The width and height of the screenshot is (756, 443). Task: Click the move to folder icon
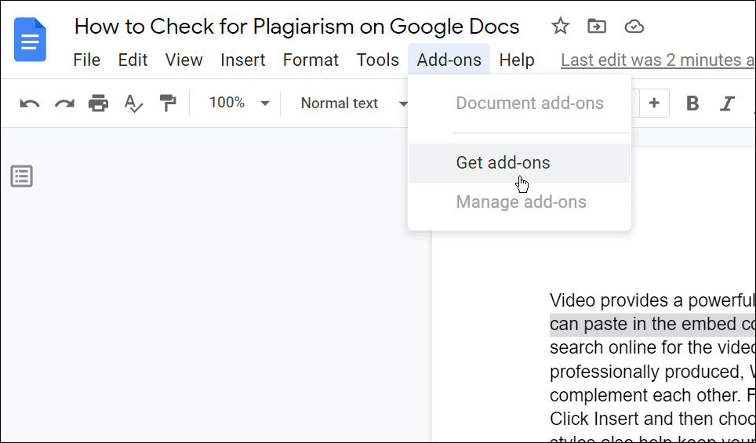coord(597,27)
